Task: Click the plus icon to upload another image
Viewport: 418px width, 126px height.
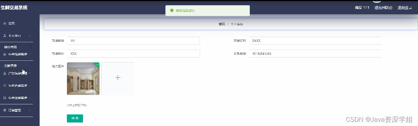Action: click(118, 77)
